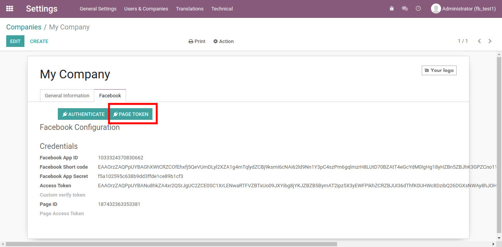Click the My Company record title
Screen dimensions: 502x247
75,74
